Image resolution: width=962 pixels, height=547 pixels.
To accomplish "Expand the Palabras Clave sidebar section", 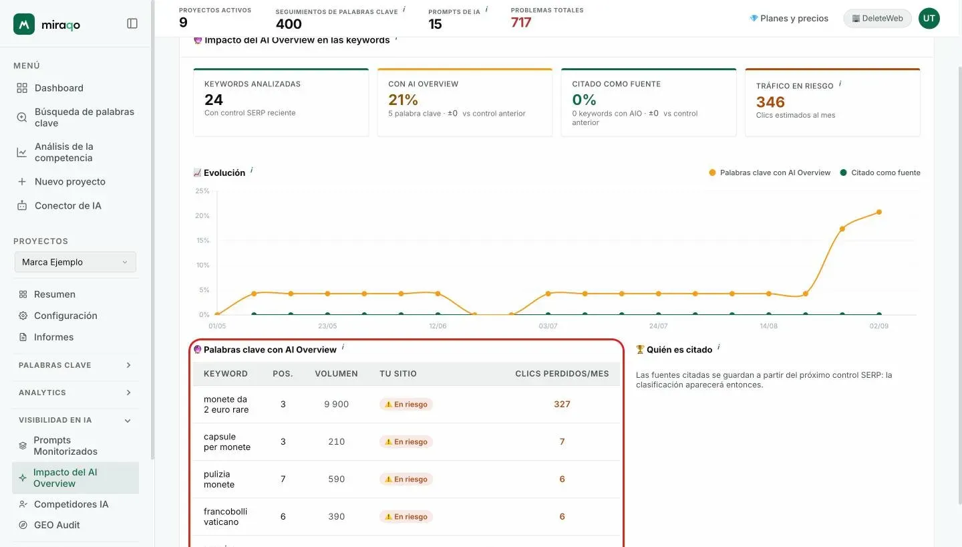I will point(75,365).
